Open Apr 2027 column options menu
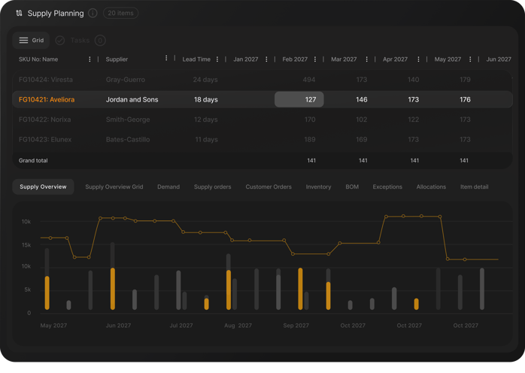The width and height of the screenshot is (525, 373). pos(418,59)
